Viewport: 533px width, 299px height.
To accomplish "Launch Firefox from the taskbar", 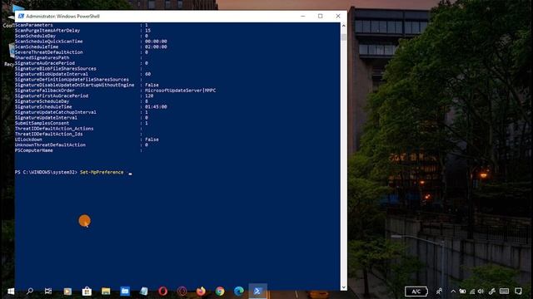I will point(201,292).
